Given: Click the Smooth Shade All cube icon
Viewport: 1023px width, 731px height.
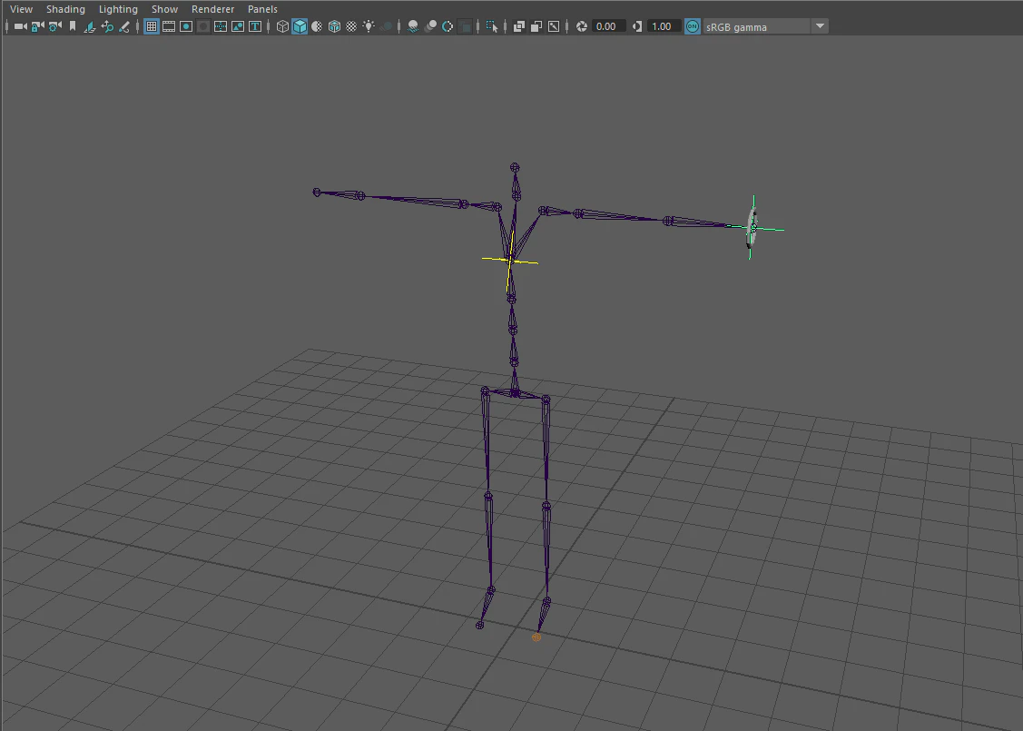Looking at the screenshot, I should (x=300, y=26).
